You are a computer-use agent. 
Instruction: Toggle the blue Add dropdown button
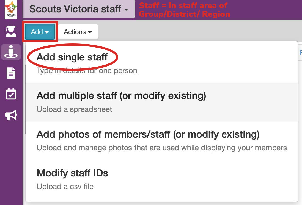pos(40,32)
